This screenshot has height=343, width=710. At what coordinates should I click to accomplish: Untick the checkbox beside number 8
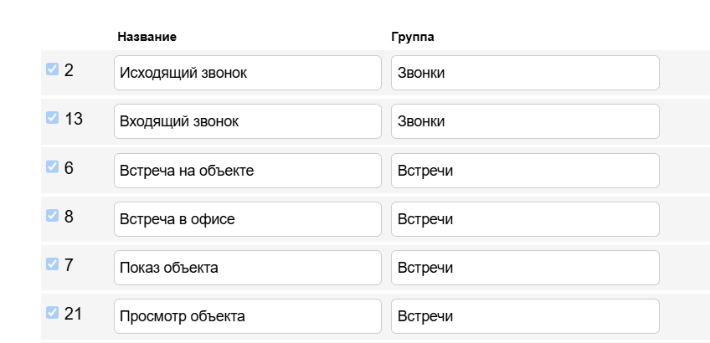coord(52,215)
